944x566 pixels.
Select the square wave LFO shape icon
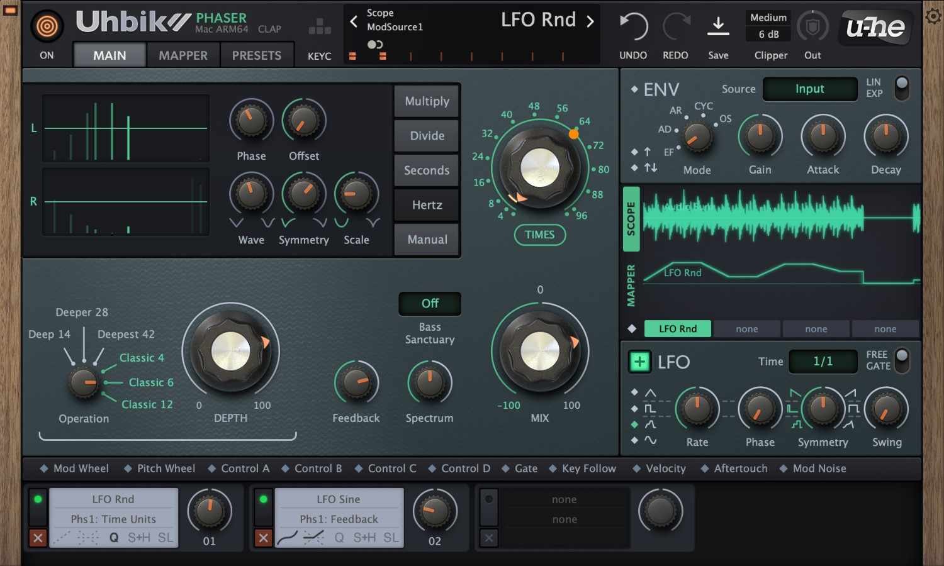tap(649, 408)
